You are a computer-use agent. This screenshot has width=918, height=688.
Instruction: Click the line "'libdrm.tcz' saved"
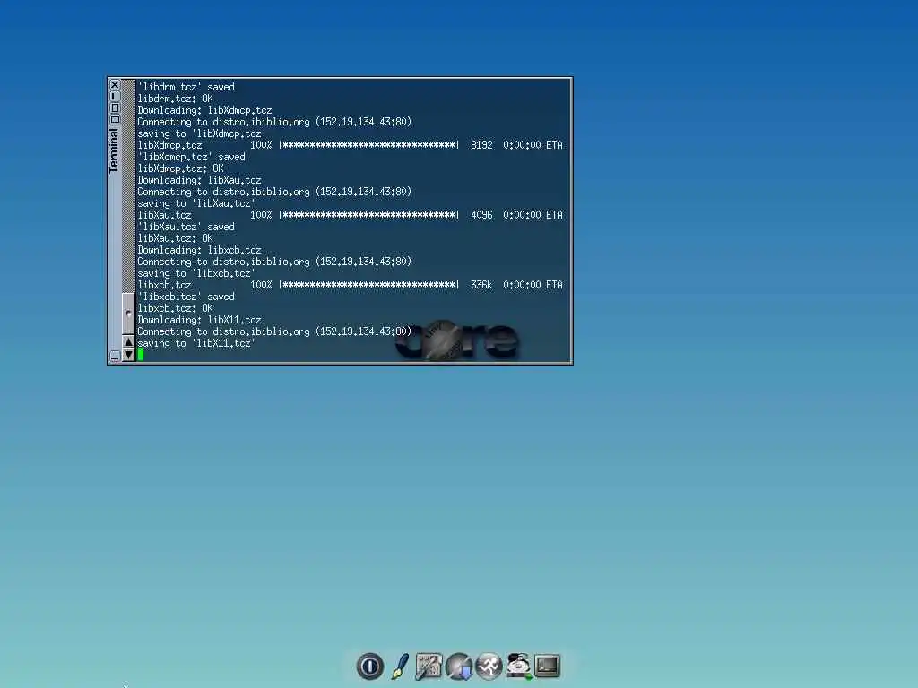coord(186,87)
